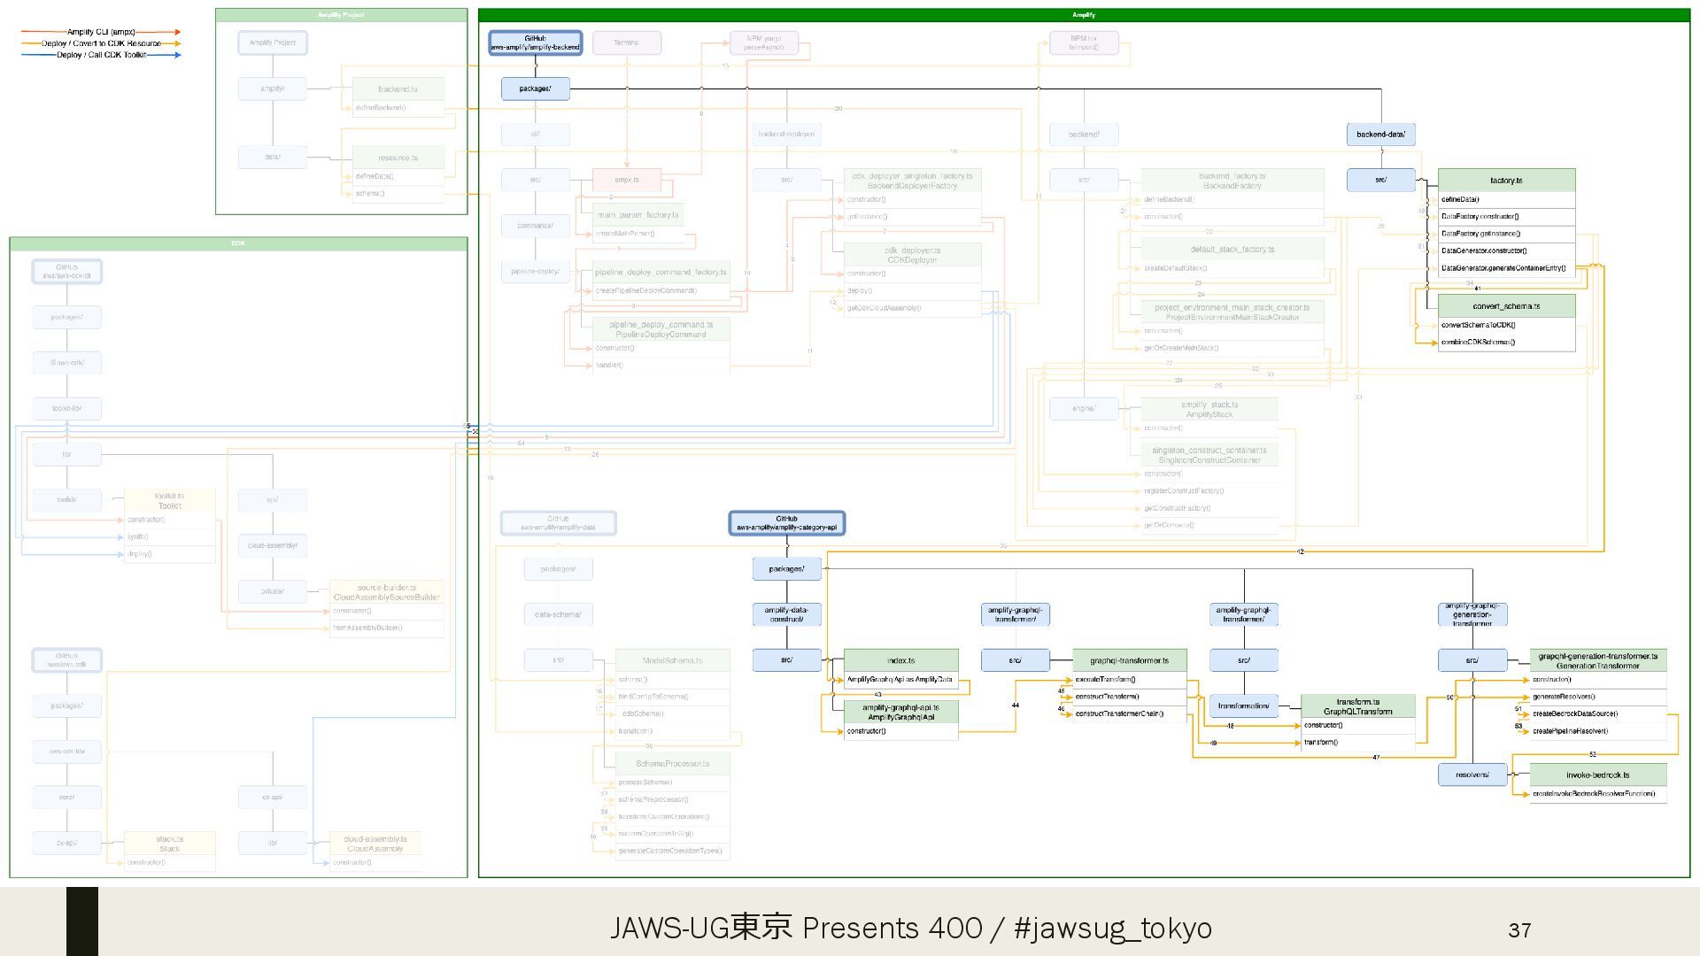Image resolution: width=1700 pixels, height=956 pixels.
Task: Open the convert_schema.ts file header
Action: [x=1505, y=306]
